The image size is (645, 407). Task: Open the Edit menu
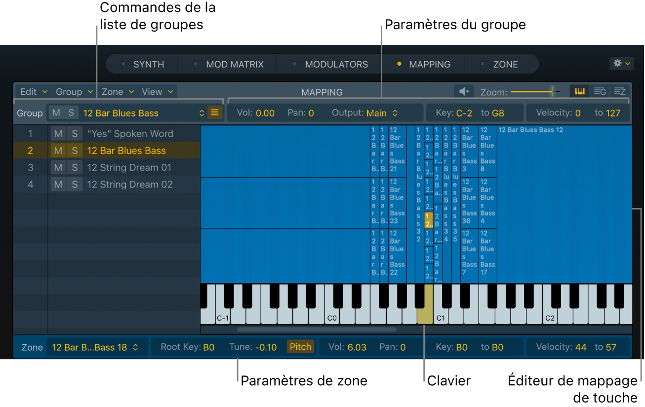34,92
